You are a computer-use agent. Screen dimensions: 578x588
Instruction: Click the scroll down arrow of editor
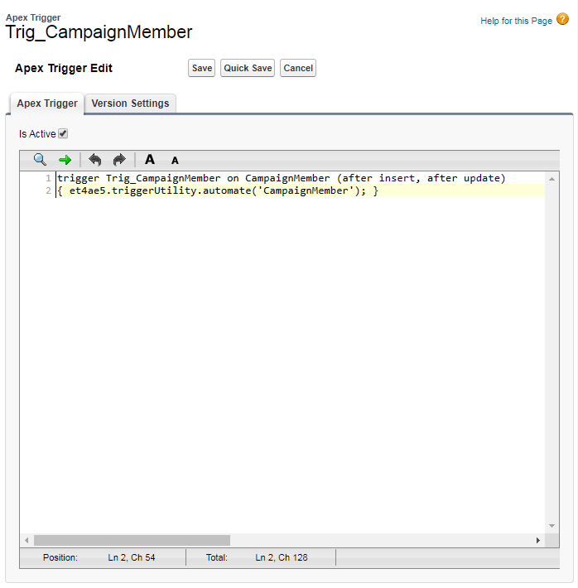552,526
